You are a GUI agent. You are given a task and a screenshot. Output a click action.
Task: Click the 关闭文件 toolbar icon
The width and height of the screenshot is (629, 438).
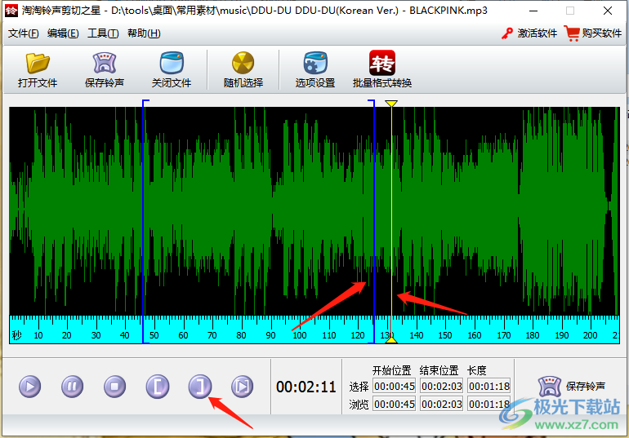coord(172,64)
